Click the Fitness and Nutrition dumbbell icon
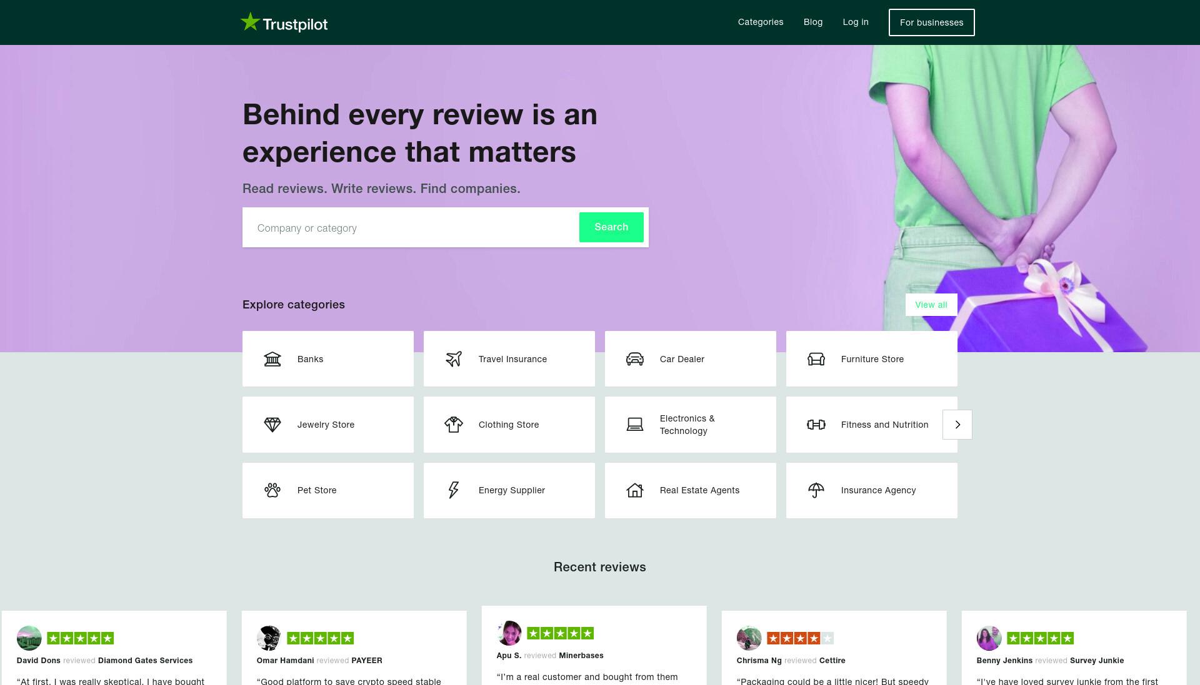Screen dimensions: 1200x685 pyautogui.click(x=816, y=425)
